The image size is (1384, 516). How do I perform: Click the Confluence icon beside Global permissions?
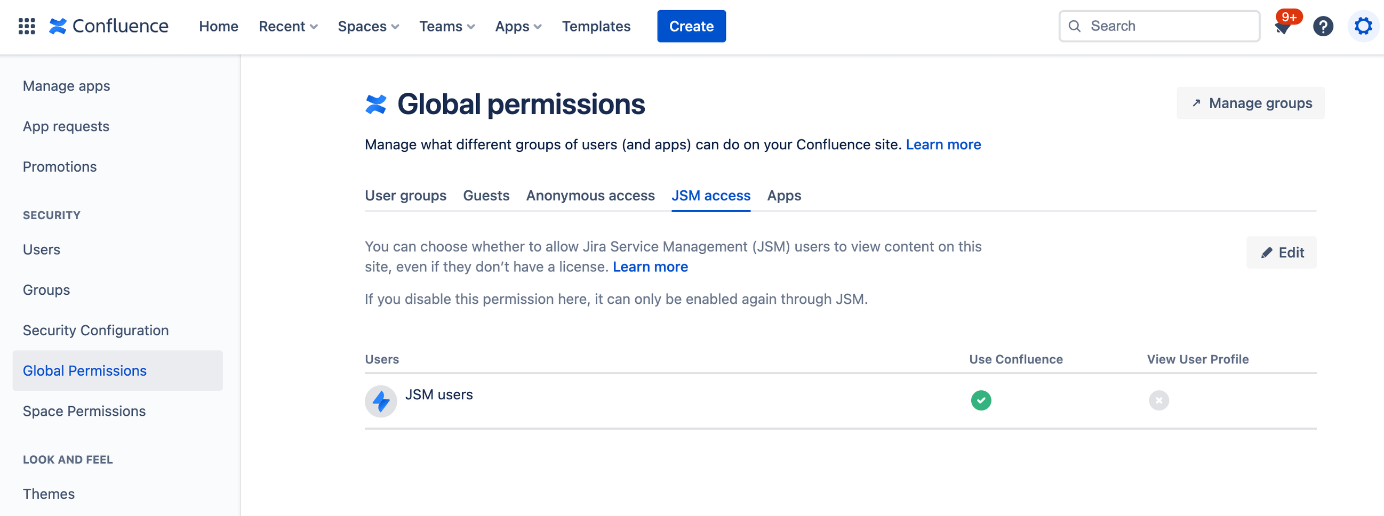tap(375, 104)
